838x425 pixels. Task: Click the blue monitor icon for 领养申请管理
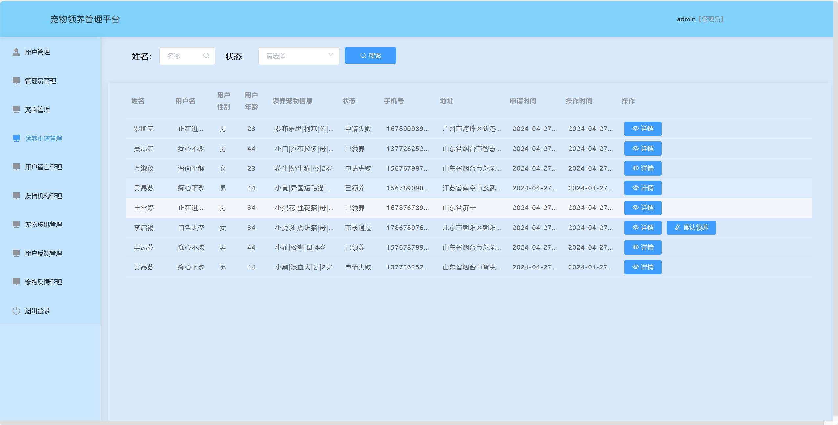[x=16, y=138]
